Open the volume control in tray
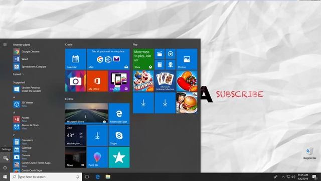Image resolution: width=321 pixels, height=181 pixels. tap(293, 176)
